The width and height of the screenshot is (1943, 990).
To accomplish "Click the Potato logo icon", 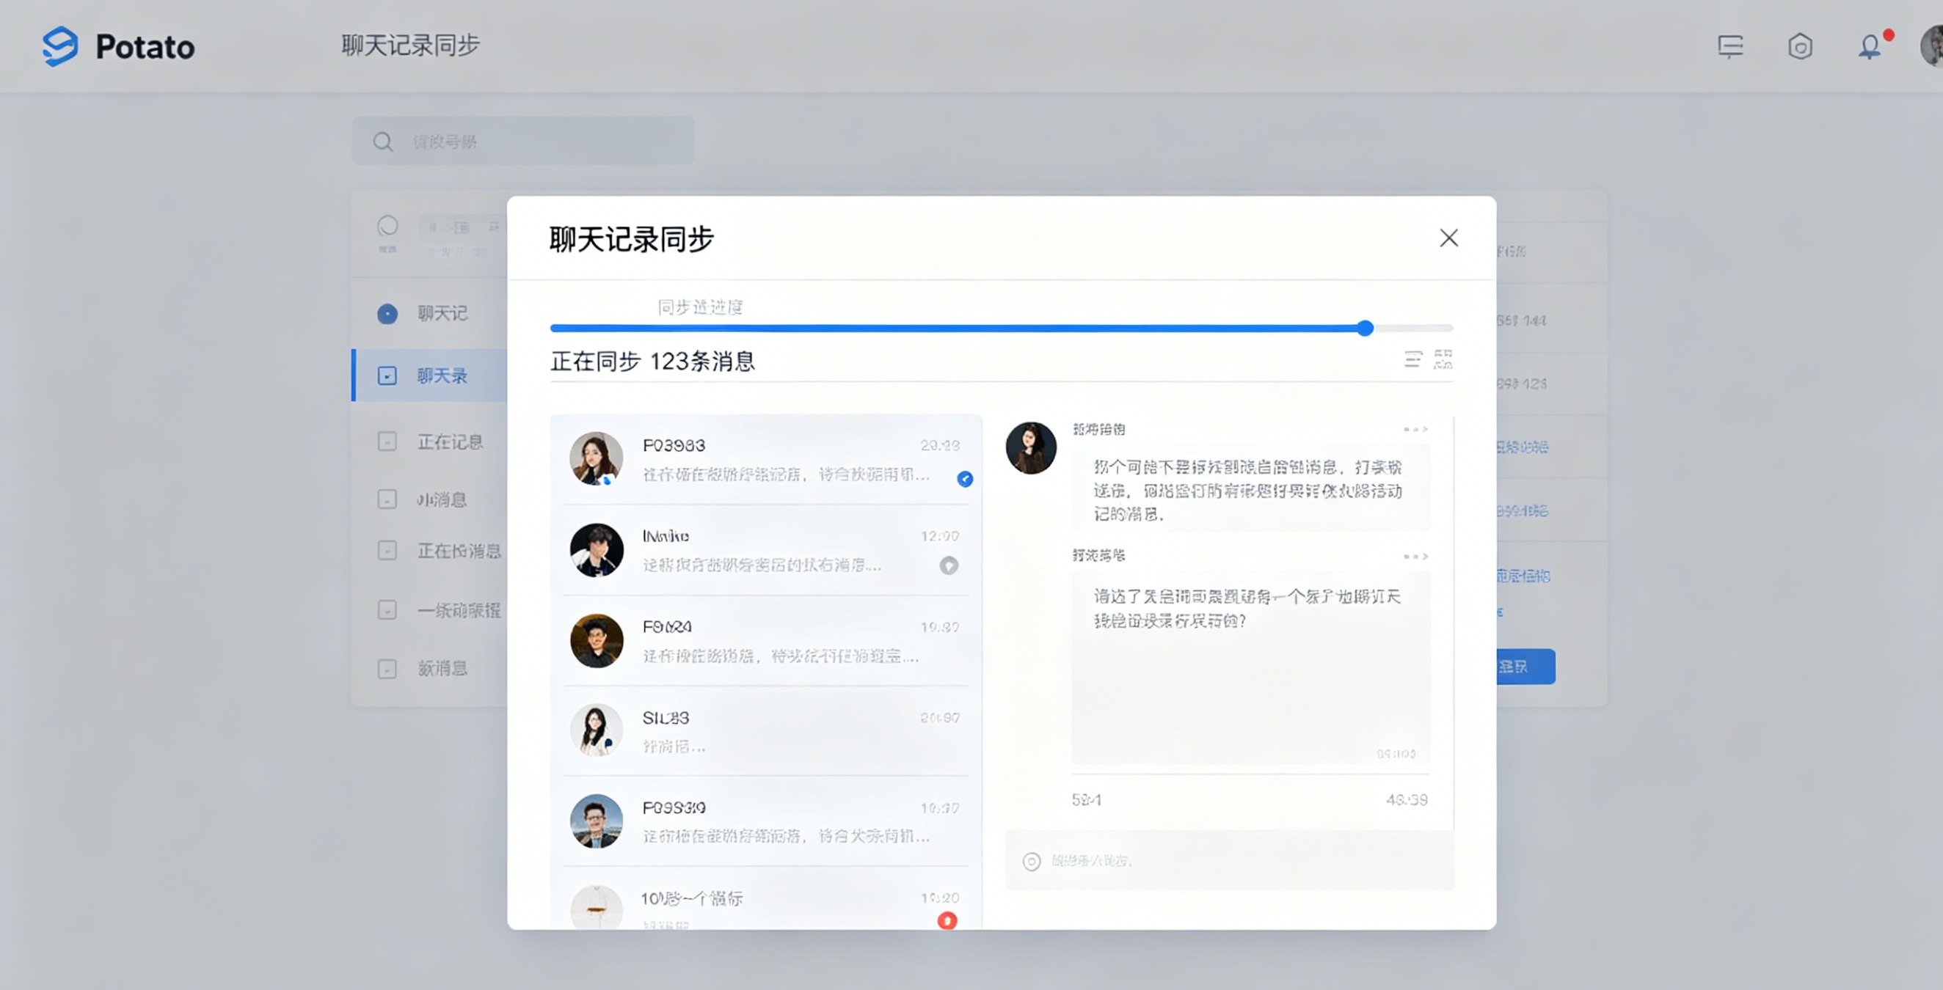I will point(60,46).
